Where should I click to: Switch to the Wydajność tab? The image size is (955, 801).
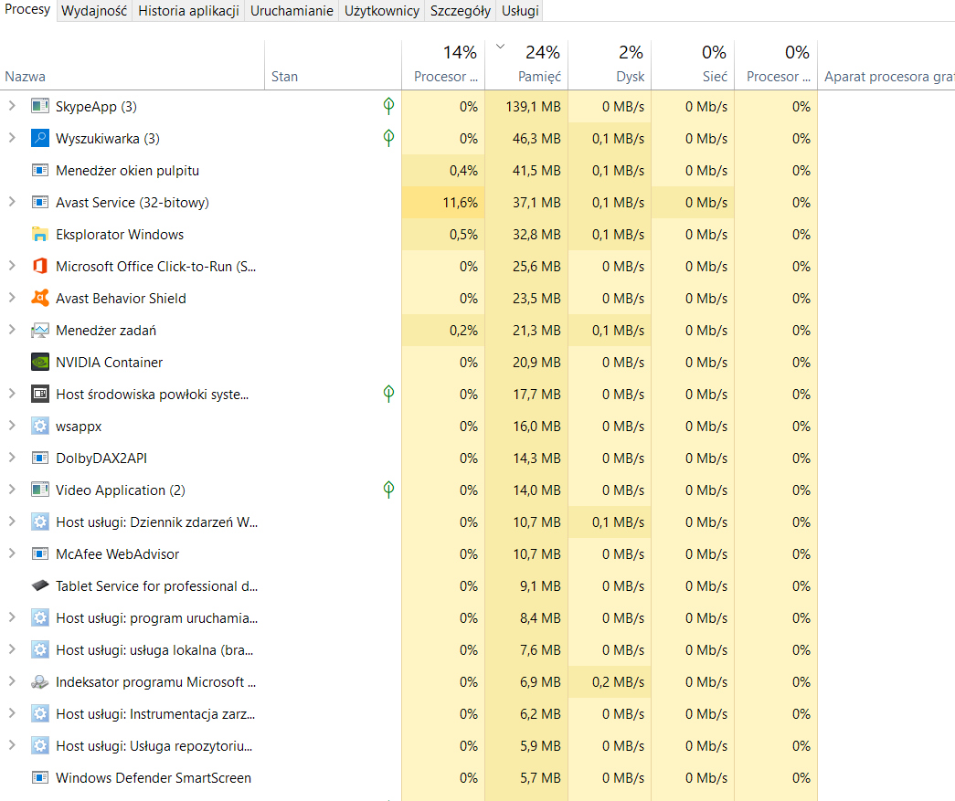[94, 11]
